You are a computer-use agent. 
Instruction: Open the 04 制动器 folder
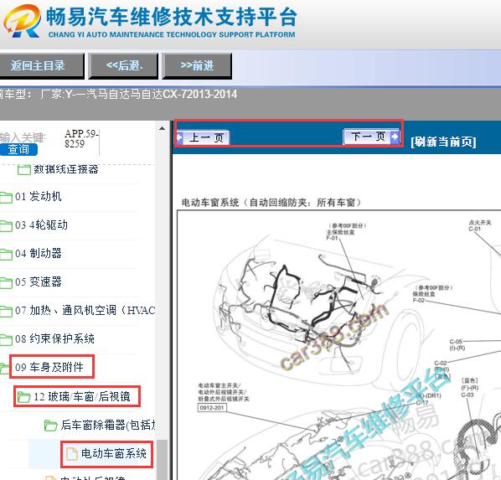click(38, 254)
